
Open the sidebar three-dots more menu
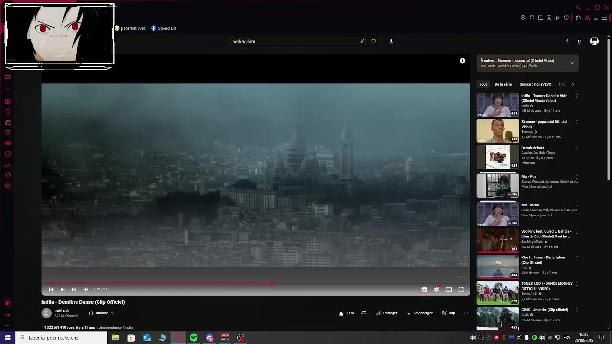pyautogui.click(x=8, y=325)
